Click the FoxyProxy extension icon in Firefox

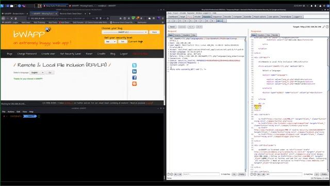[x=138, y=18]
